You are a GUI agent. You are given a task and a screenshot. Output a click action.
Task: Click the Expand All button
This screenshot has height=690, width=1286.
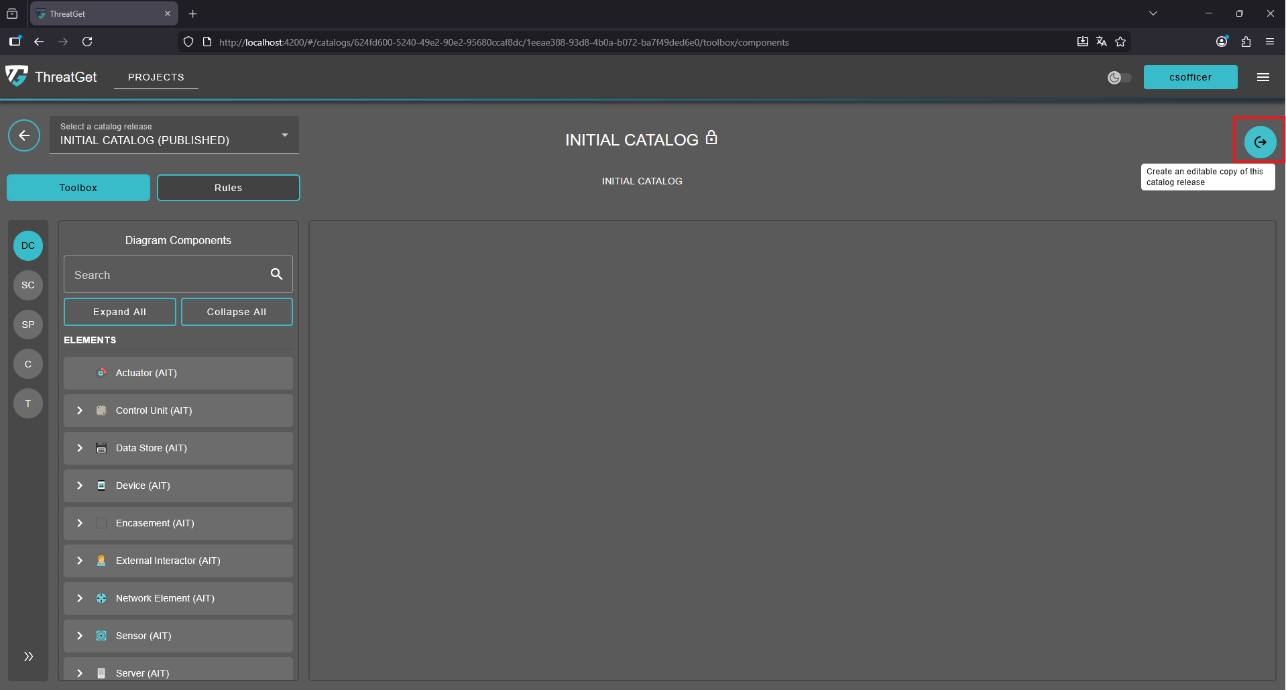(x=119, y=311)
